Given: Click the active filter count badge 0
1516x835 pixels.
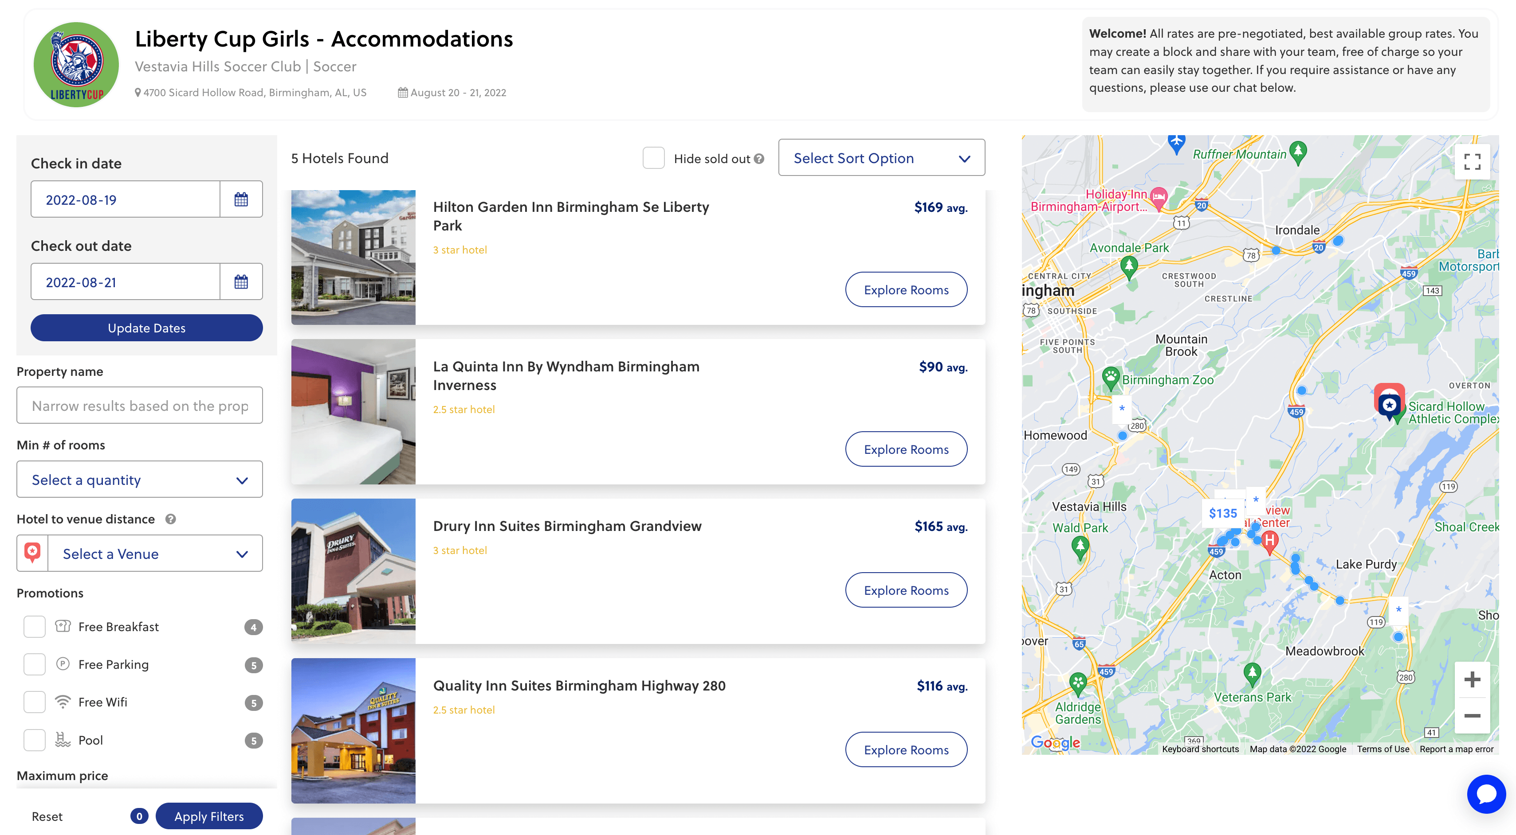Looking at the screenshot, I should click(139, 816).
